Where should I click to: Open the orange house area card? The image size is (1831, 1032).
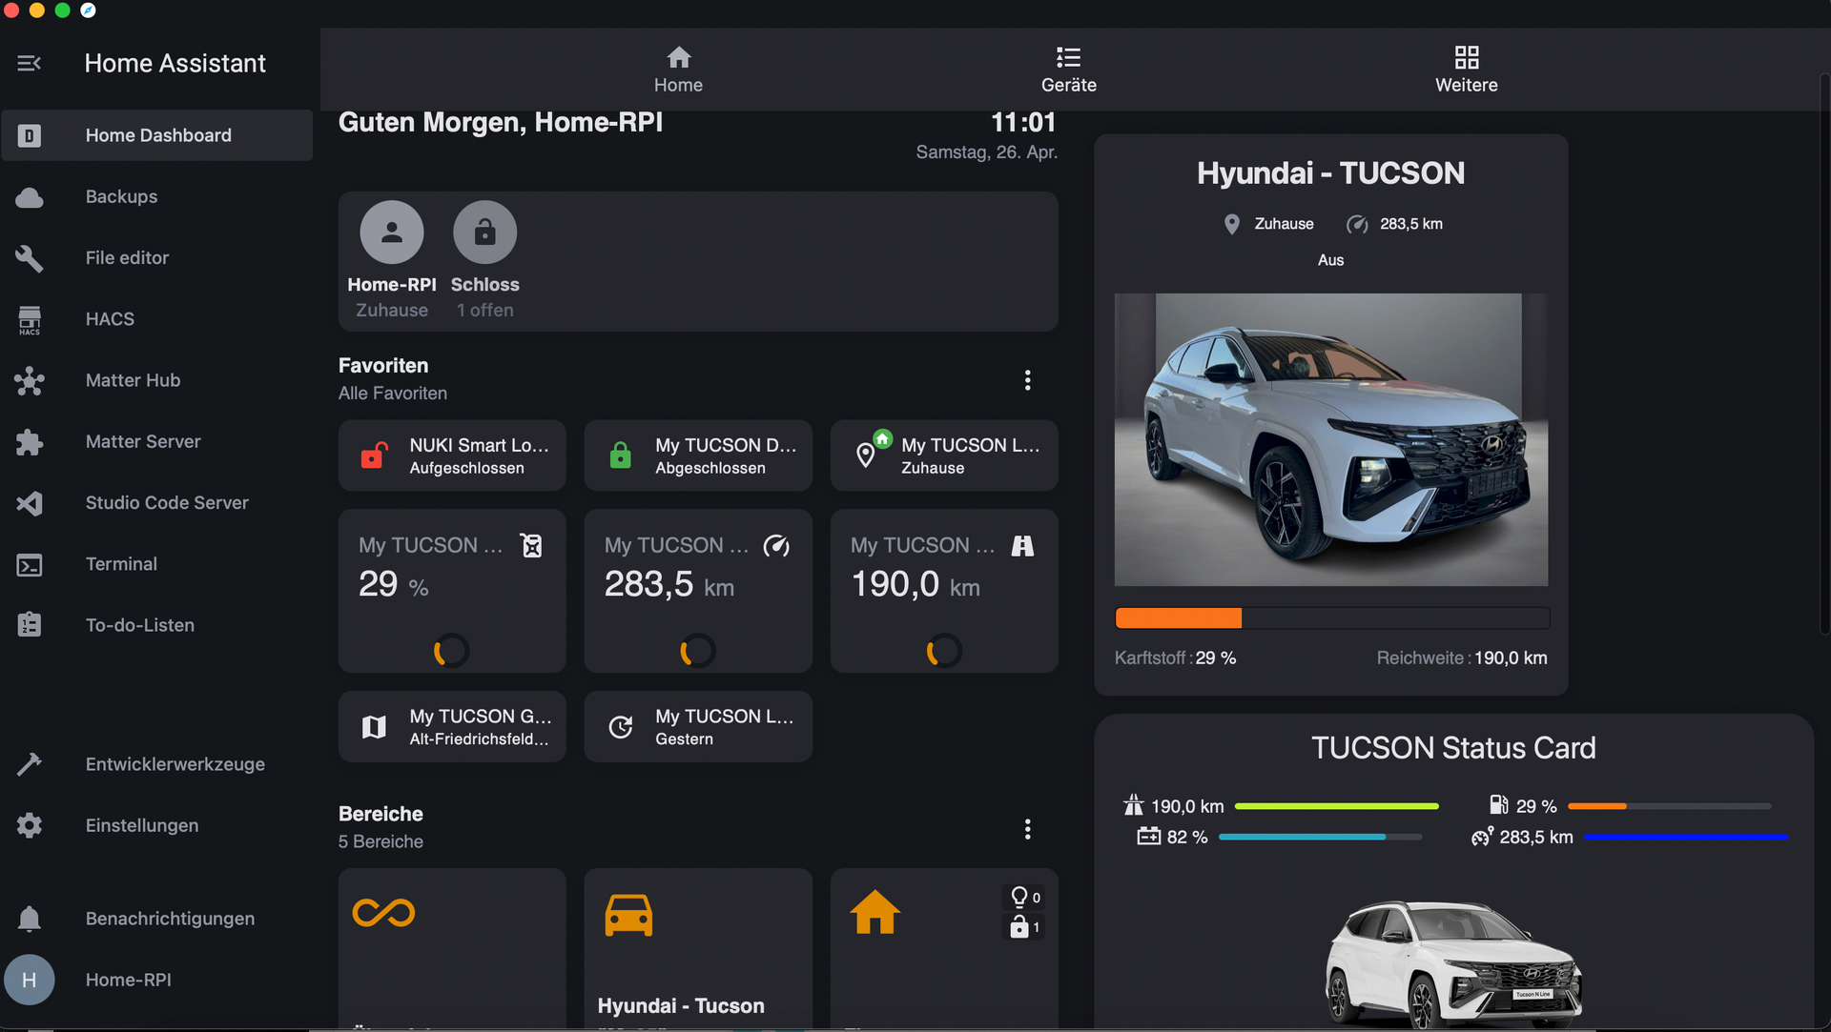pyautogui.click(x=944, y=948)
